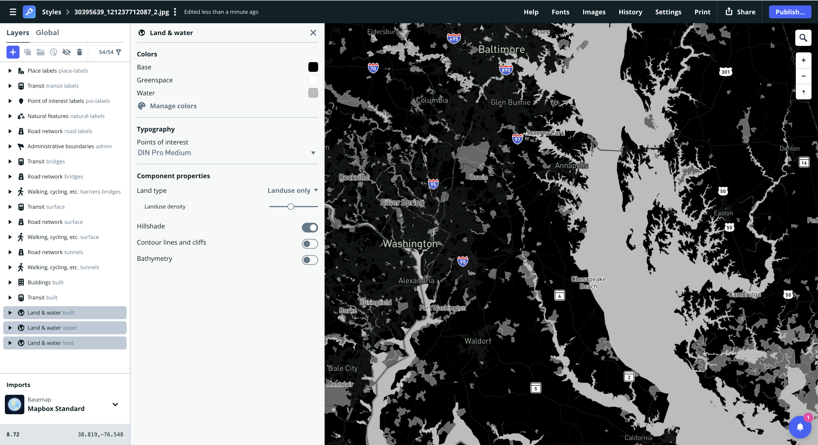Image resolution: width=818 pixels, height=445 pixels.
Task: Click the duplicate layer icon
Action: (28, 52)
